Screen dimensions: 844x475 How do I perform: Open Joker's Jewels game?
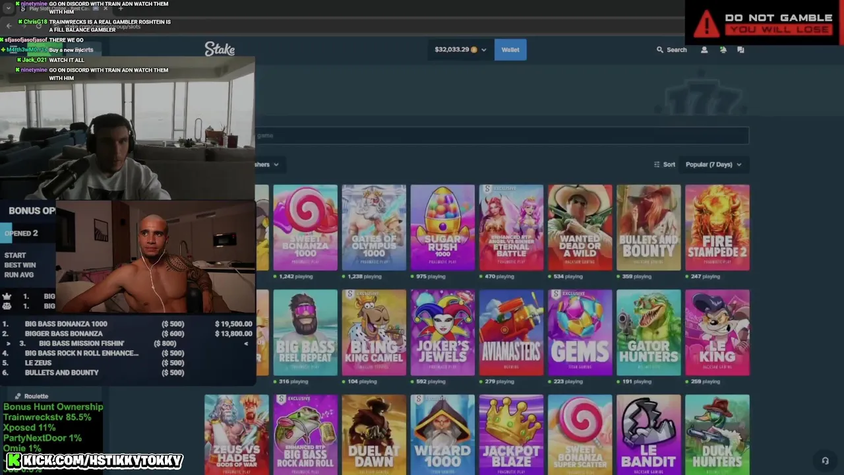pyautogui.click(x=442, y=332)
